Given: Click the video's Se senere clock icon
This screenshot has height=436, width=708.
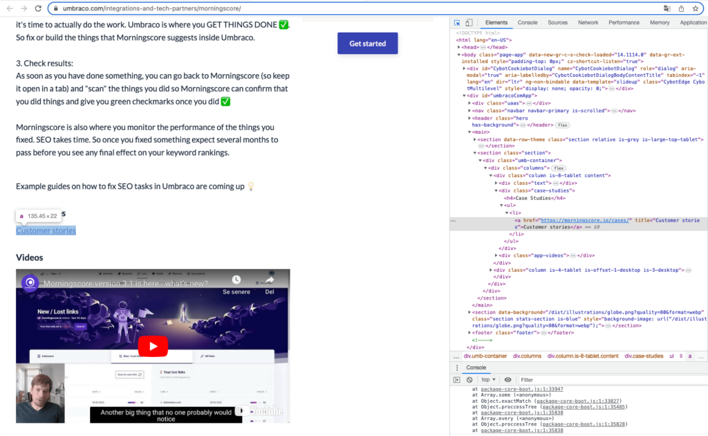Looking at the screenshot, I should (236, 280).
